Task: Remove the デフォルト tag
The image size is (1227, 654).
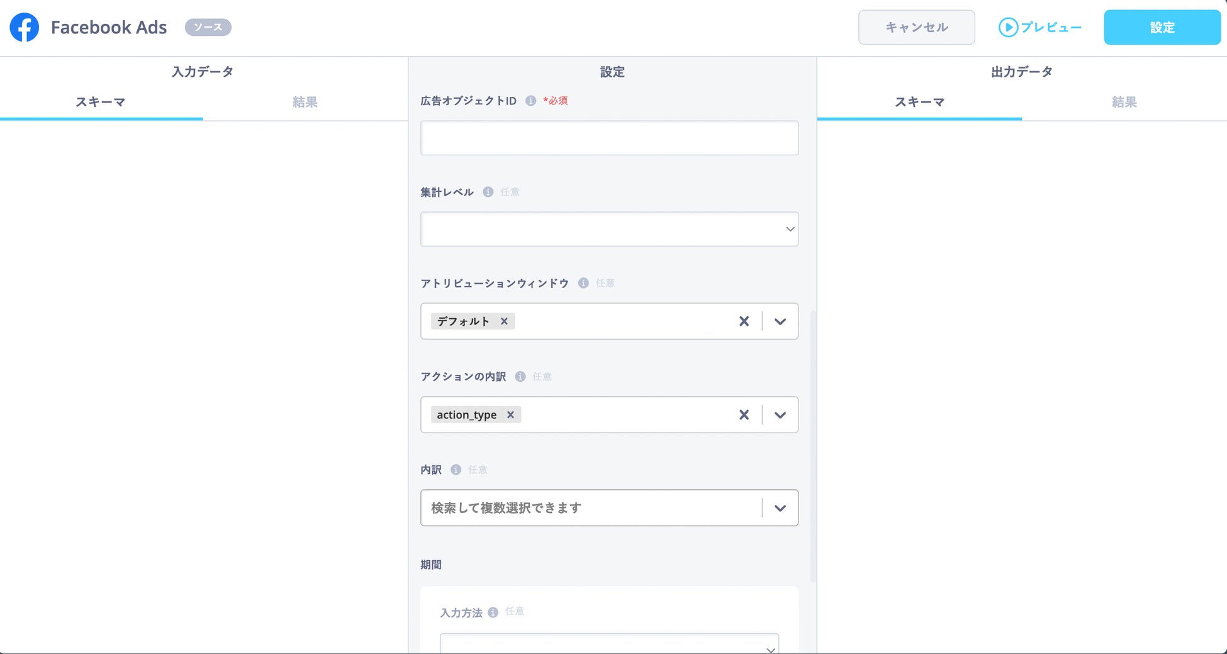Action: (x=504, y=321)
